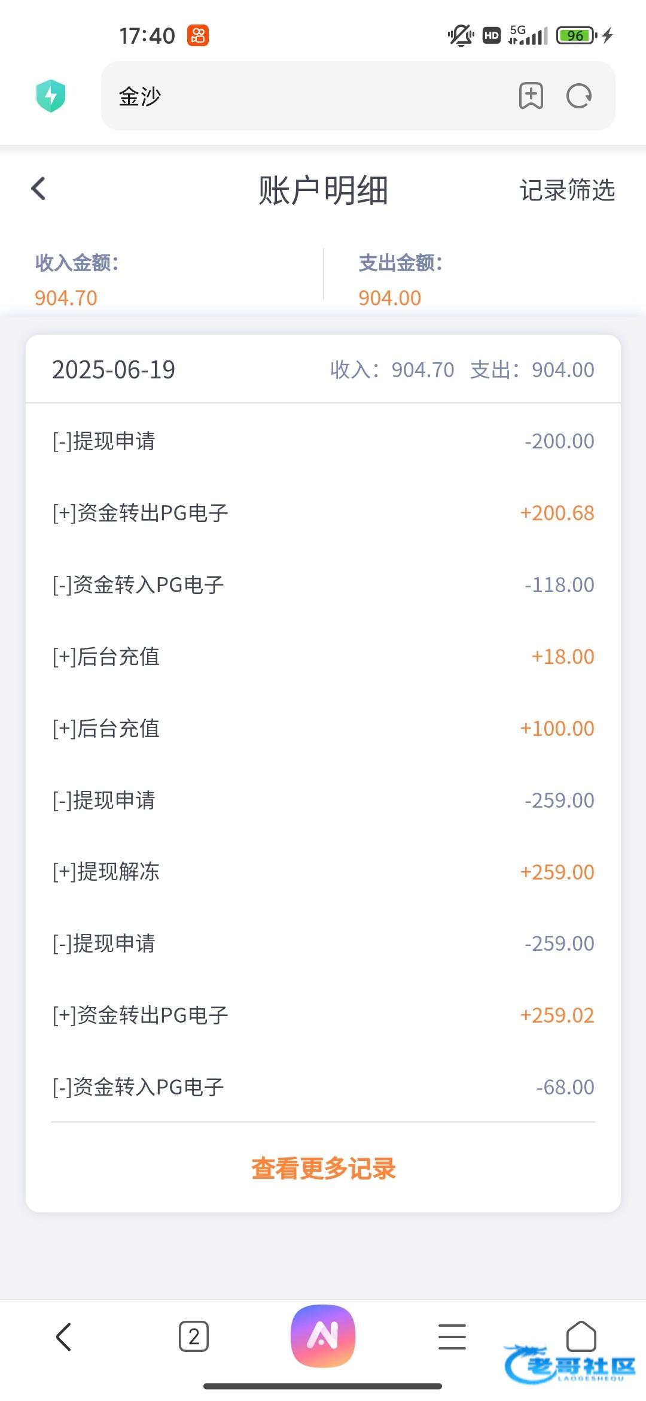
Task: Tap the green shield security icon
Action: pos(51,96)
